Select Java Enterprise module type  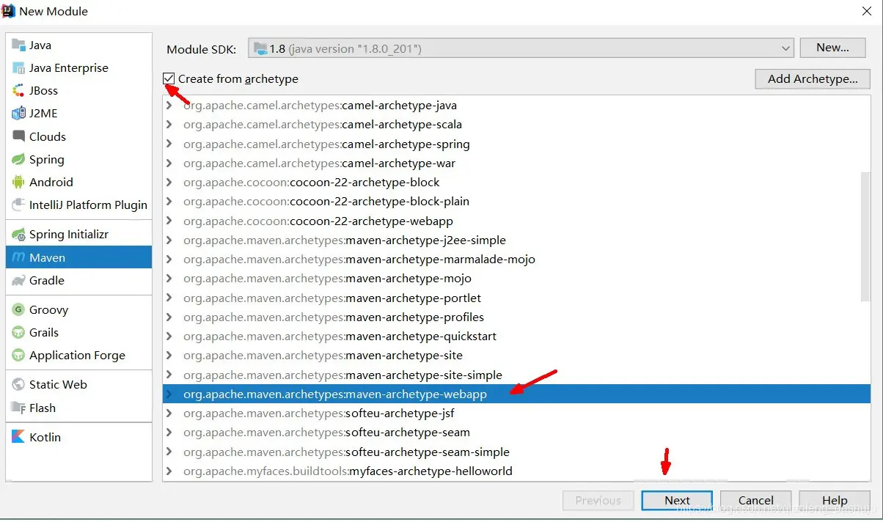click(x=79, y=67)
